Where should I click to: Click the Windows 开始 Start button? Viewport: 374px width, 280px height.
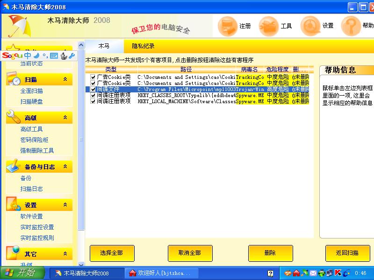pyautogui.click(x=23, y=273)
